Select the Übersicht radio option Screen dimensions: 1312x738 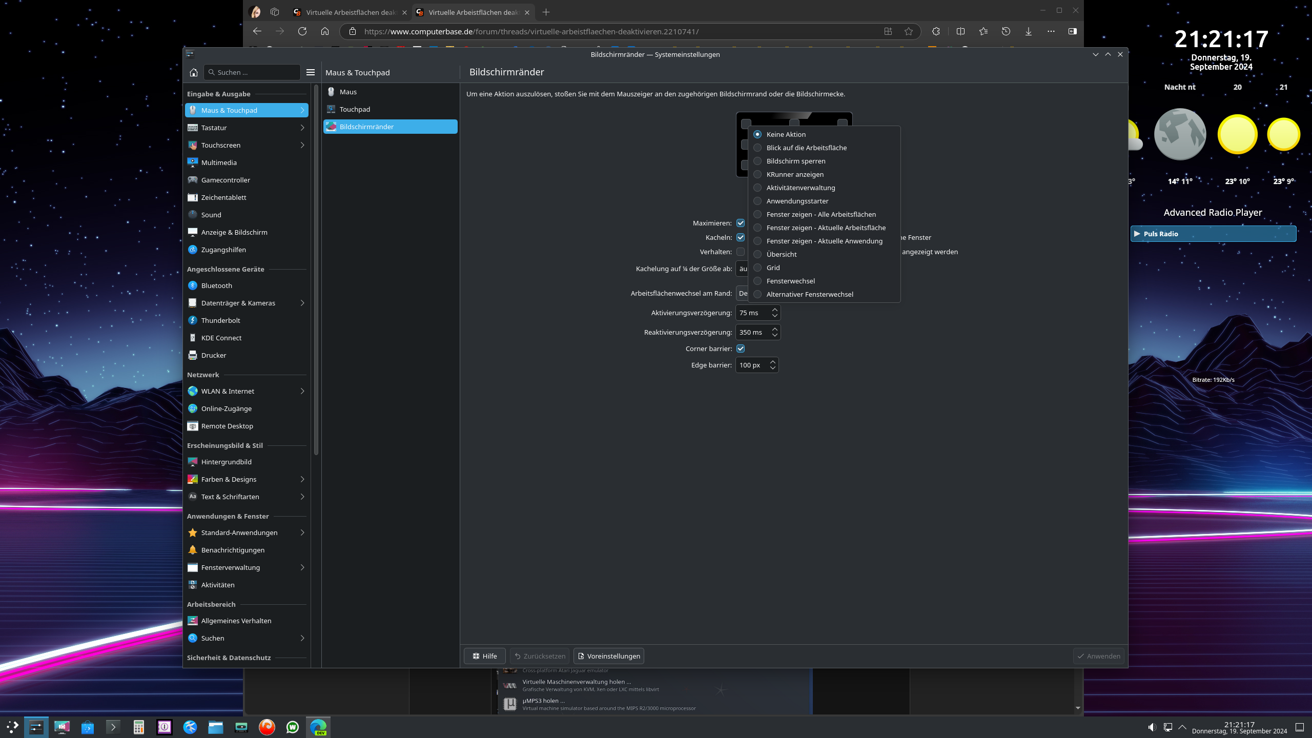[x=757, y=254]
